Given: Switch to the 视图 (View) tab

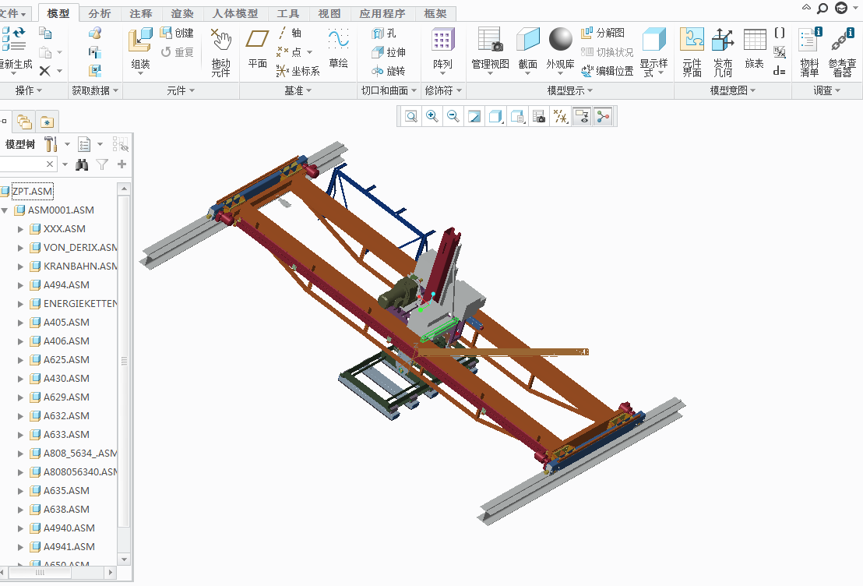Looking at the screenshot, I should point(329,13).
